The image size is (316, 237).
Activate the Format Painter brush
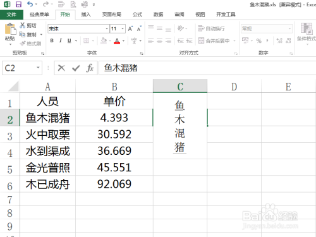23,44
